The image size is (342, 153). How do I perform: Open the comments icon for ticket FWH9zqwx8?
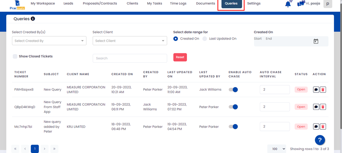316,90
